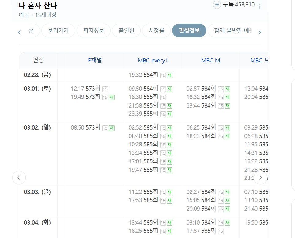Open the E채널 channel link
295x238 pixels.
click(95, 60)
